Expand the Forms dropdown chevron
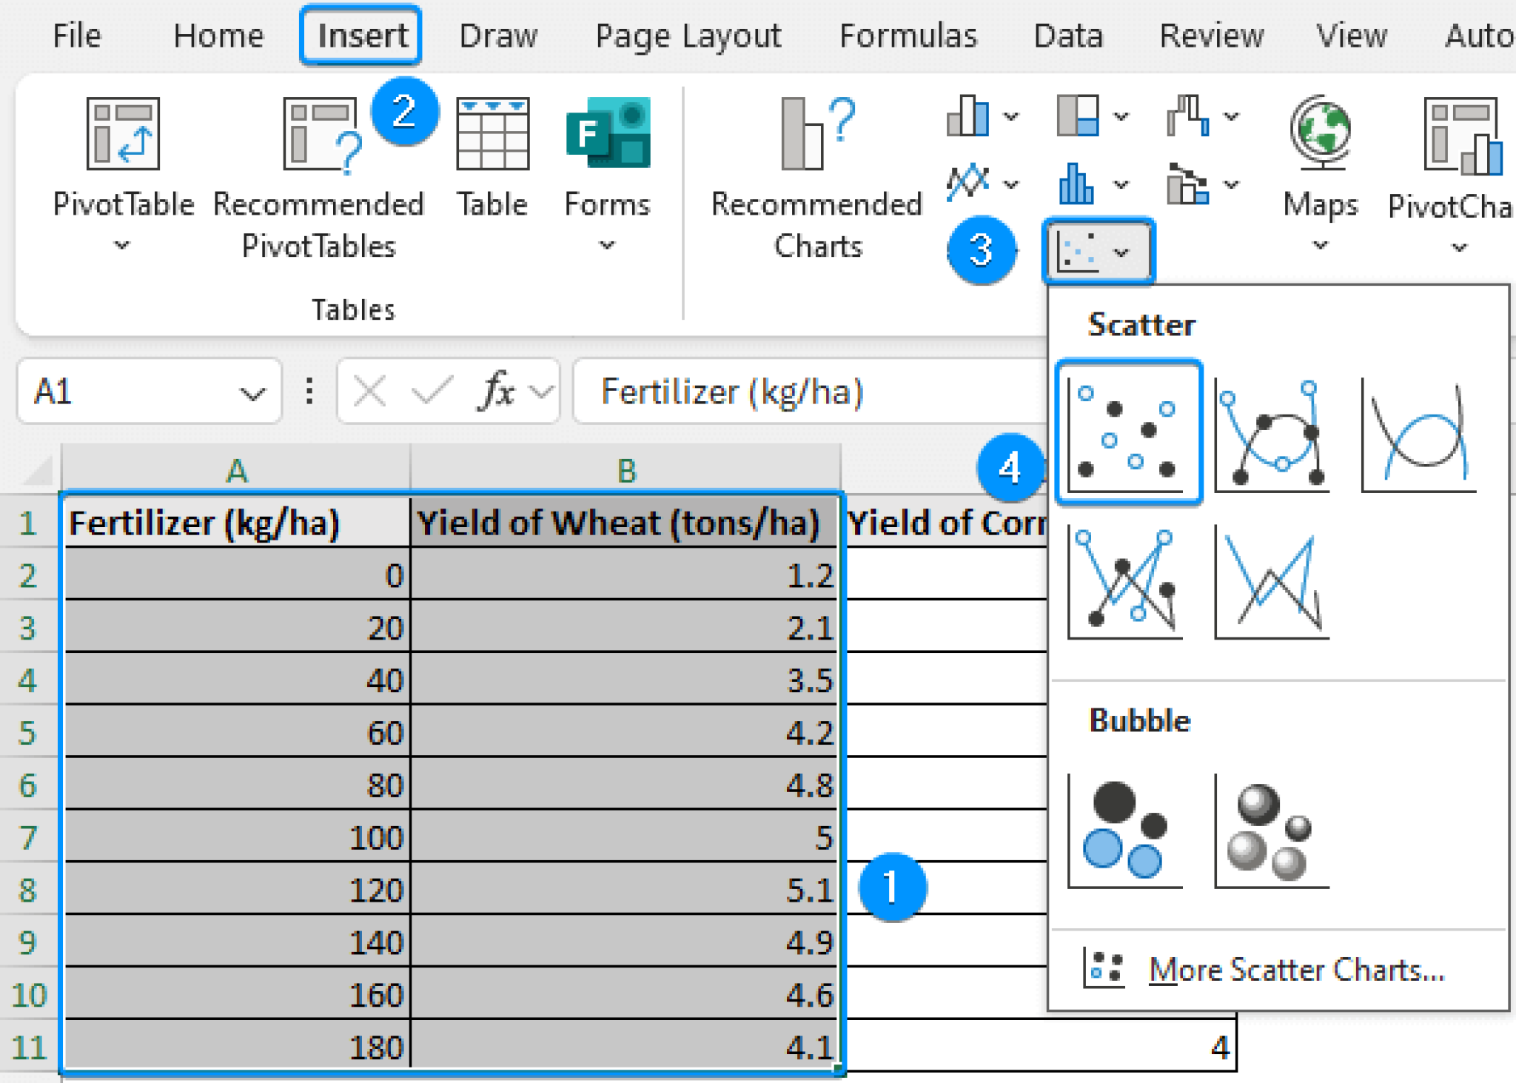Image resolution: width=1516 pixels, height=1083 pixels. pyautogui.click(x=607, y=246)
